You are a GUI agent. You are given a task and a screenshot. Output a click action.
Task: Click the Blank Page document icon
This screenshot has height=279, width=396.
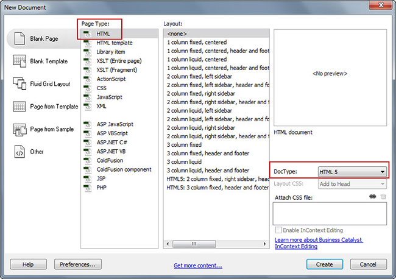[19, 38]
